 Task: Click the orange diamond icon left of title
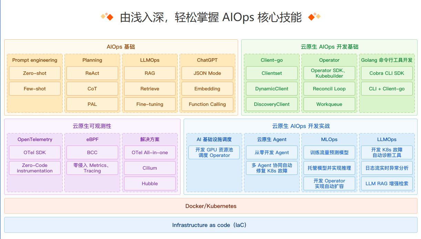pyautogui.click(x=107, y=17)
